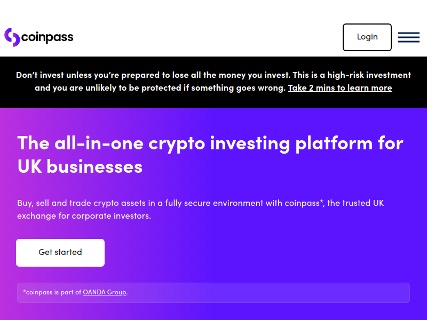Open the hamburger navigation menu

[x=408, y=37]
